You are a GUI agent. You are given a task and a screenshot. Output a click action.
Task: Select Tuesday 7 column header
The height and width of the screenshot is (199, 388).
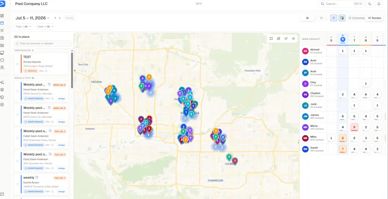click(x=354, y=39)
